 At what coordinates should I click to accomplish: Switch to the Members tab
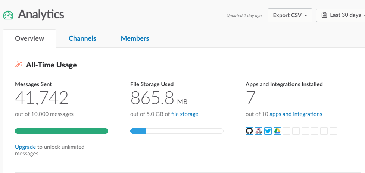click(135, 38)
